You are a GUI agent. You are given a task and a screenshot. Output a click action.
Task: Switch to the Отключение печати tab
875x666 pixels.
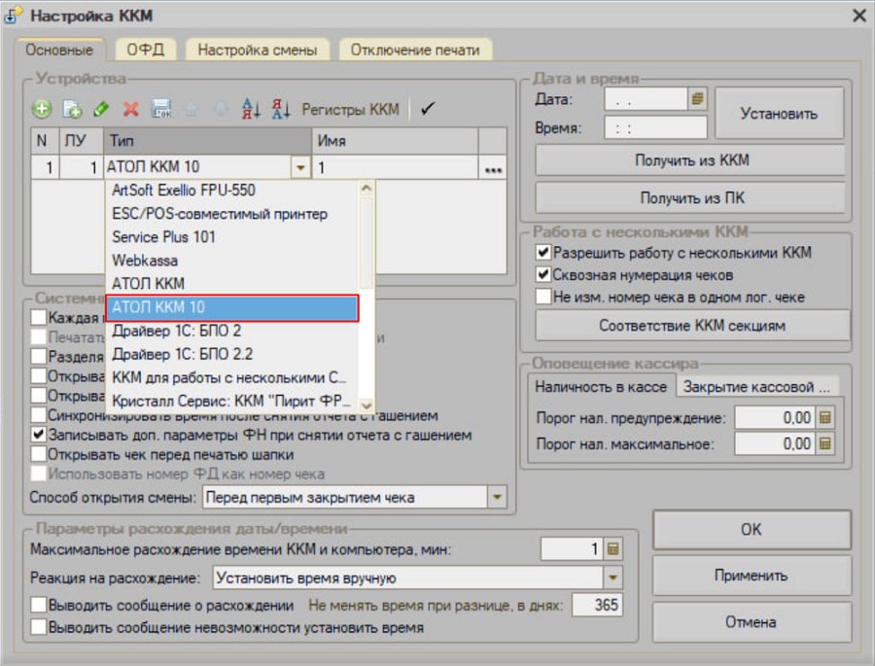coord(415,50)
